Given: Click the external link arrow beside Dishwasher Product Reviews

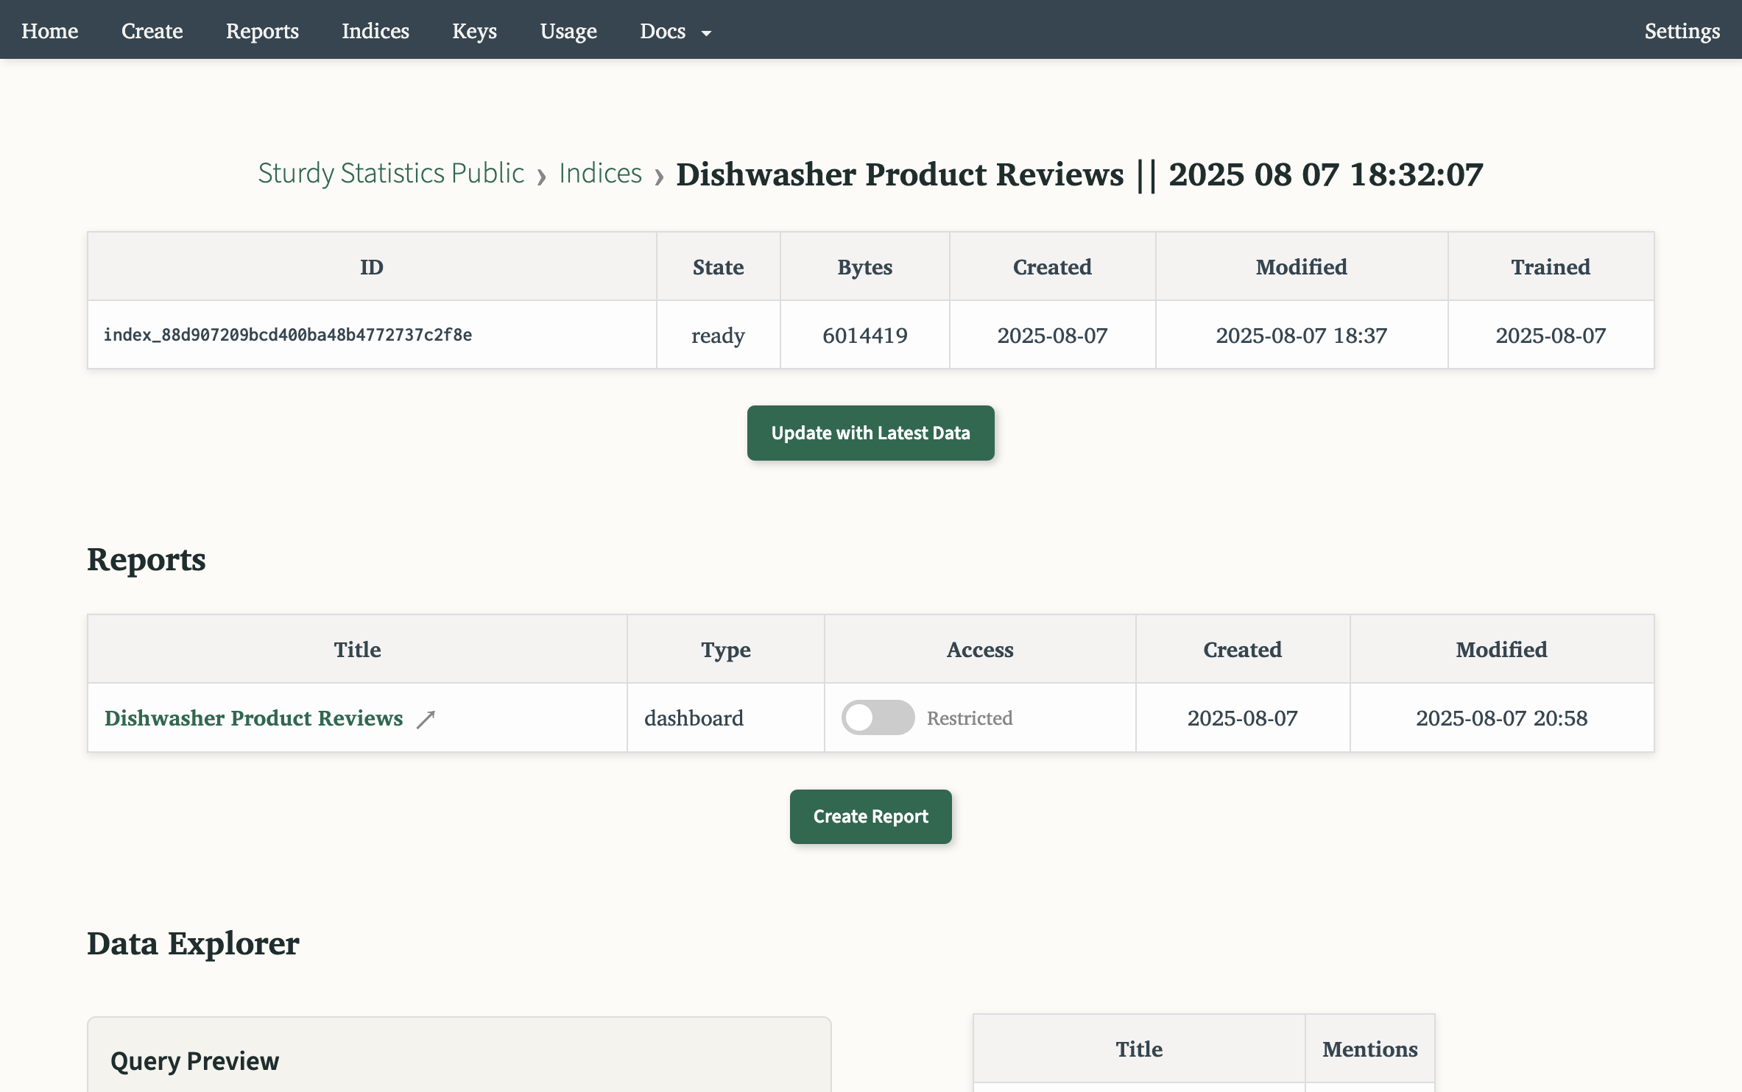Looking at the screenshot, I should [x=426, y=719].
